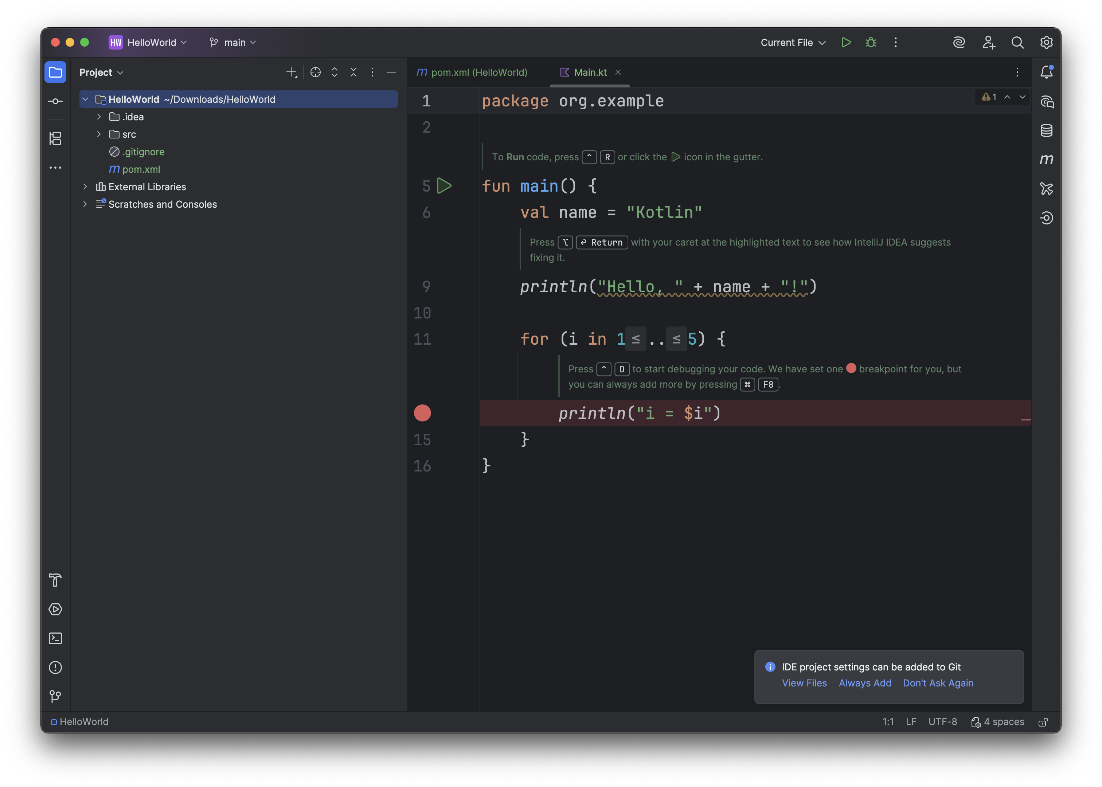Collapse the HelloWorld project node
The width and height of the screenshot is (1102, 787).
tap(85, 99)
